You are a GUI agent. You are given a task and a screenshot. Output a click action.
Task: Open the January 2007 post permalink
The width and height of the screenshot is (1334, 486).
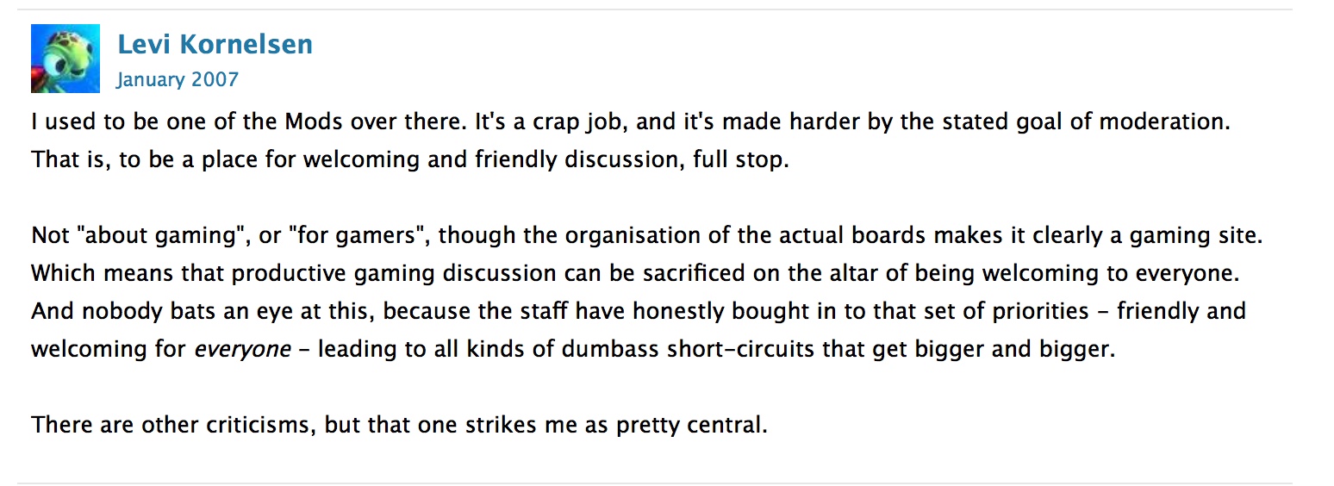click(178, 80)
